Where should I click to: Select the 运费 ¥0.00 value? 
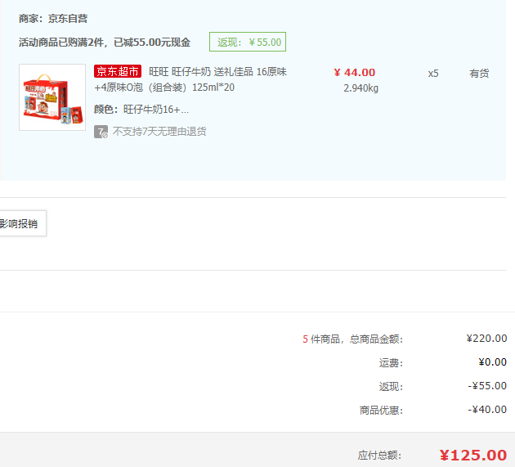493,362
